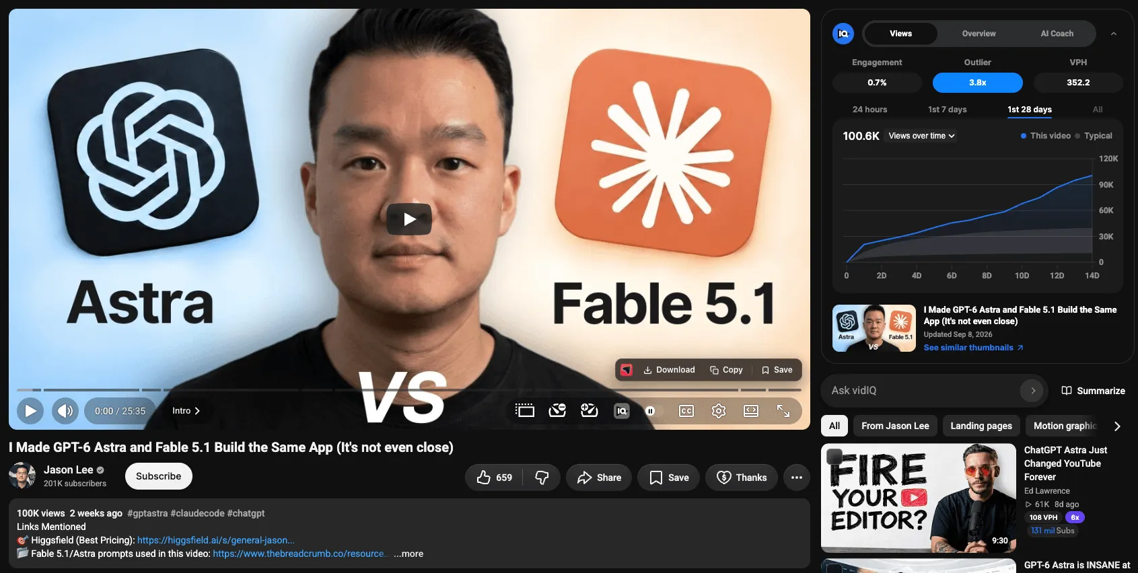This screenshot has height=573, width=1138.
Task: Toggle Typical legend series
Action: pos(1094,136)
